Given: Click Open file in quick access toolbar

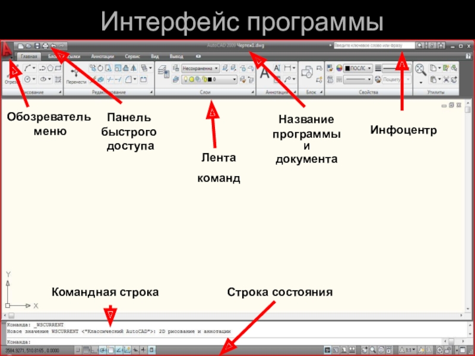Looking at the screenshot, I should 28,46.
